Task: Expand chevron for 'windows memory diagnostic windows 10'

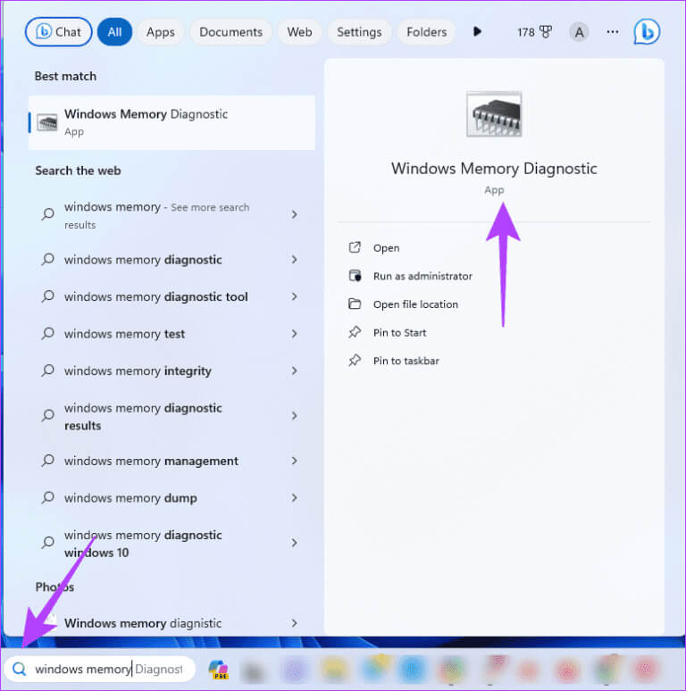Action: pos(294,543)
